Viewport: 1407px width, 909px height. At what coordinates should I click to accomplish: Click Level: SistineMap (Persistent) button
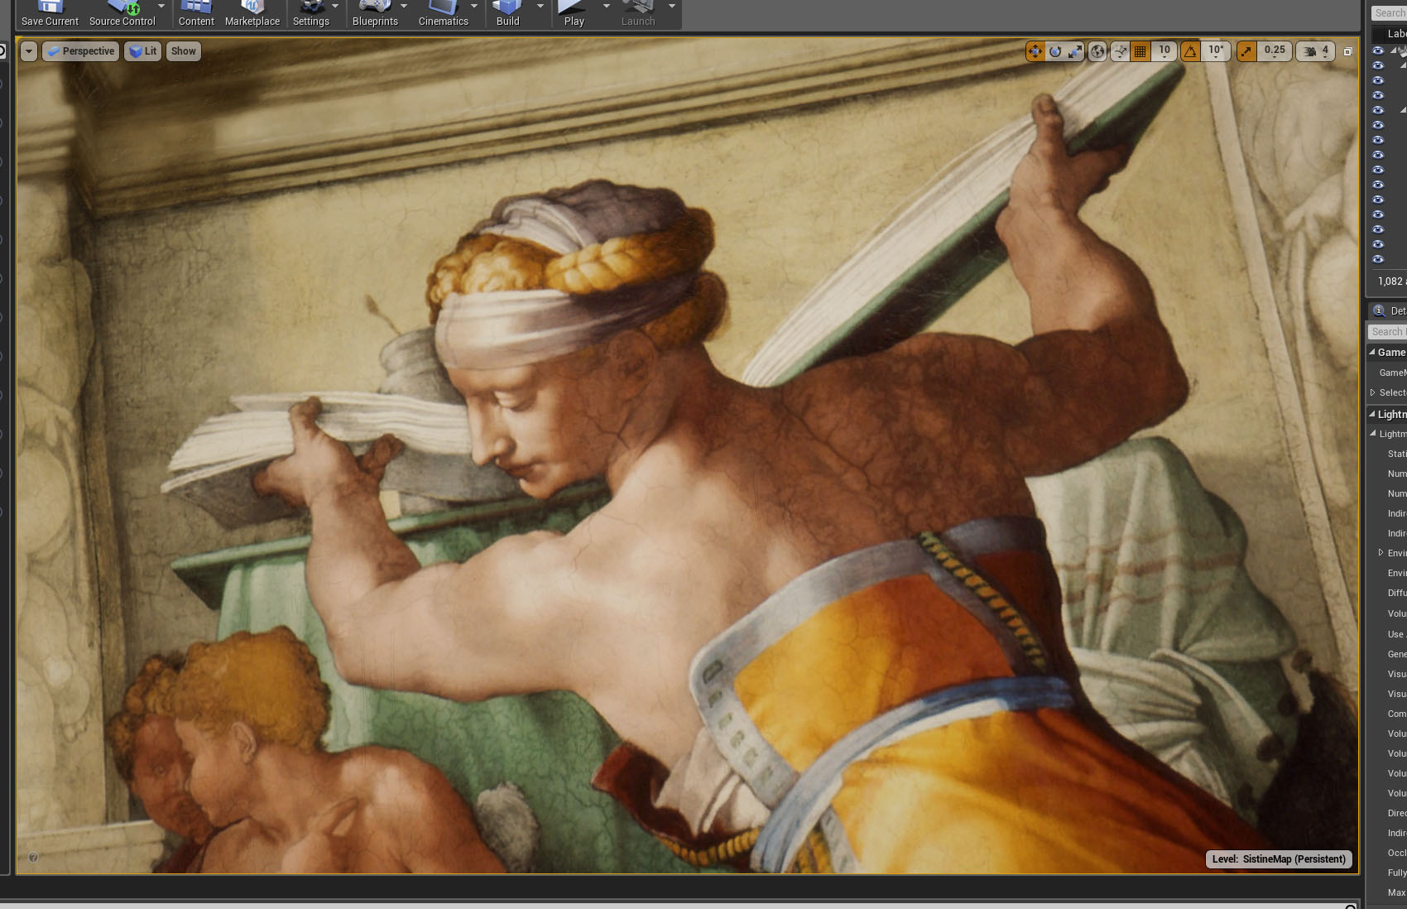(1279, 859)
